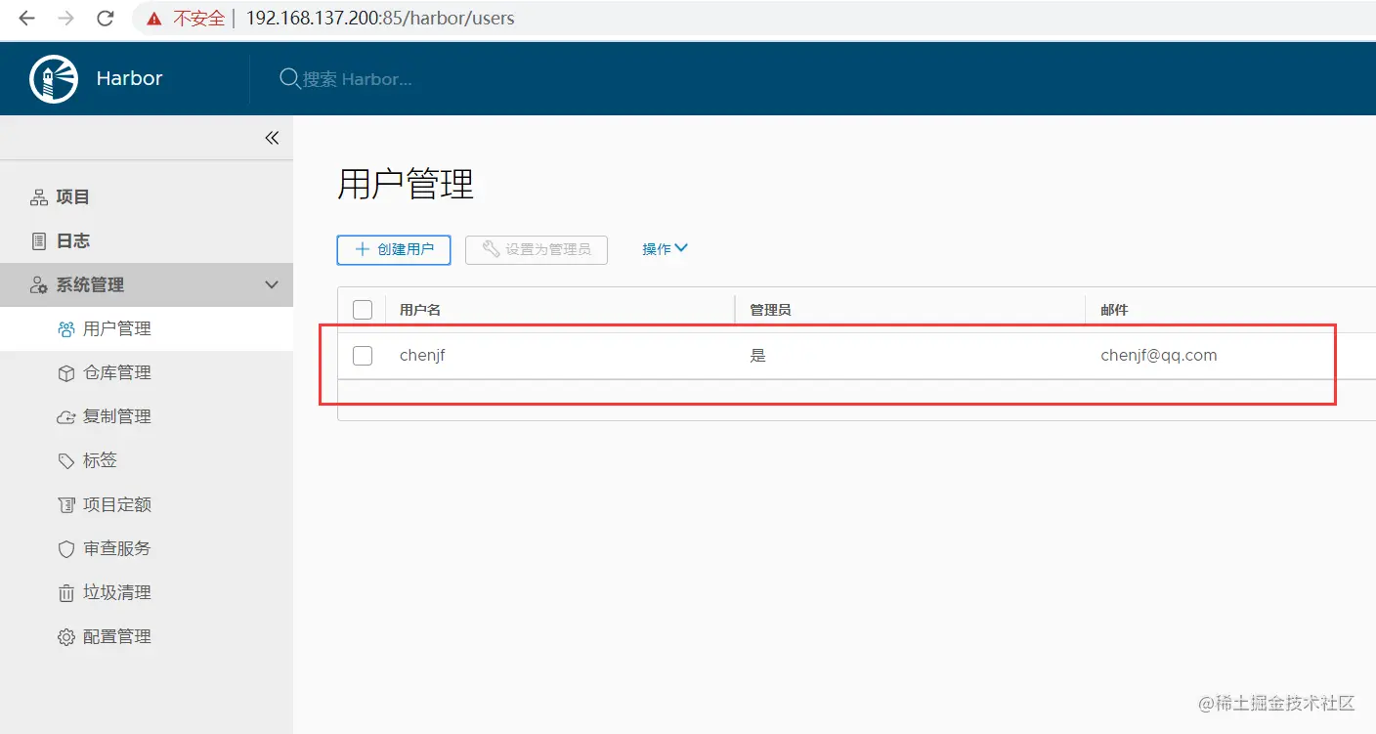This screenshot has height=734, width=1376.
Task: Click the browser forward arrow
Action: point(65,18)
